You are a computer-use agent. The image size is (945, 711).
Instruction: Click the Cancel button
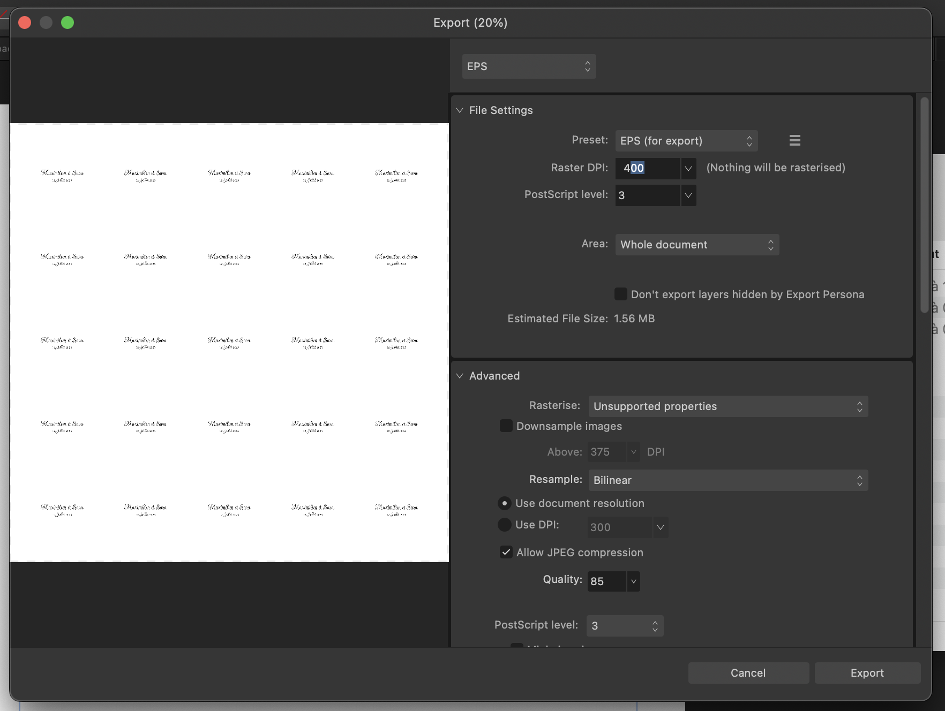click(x=748, y=673)
